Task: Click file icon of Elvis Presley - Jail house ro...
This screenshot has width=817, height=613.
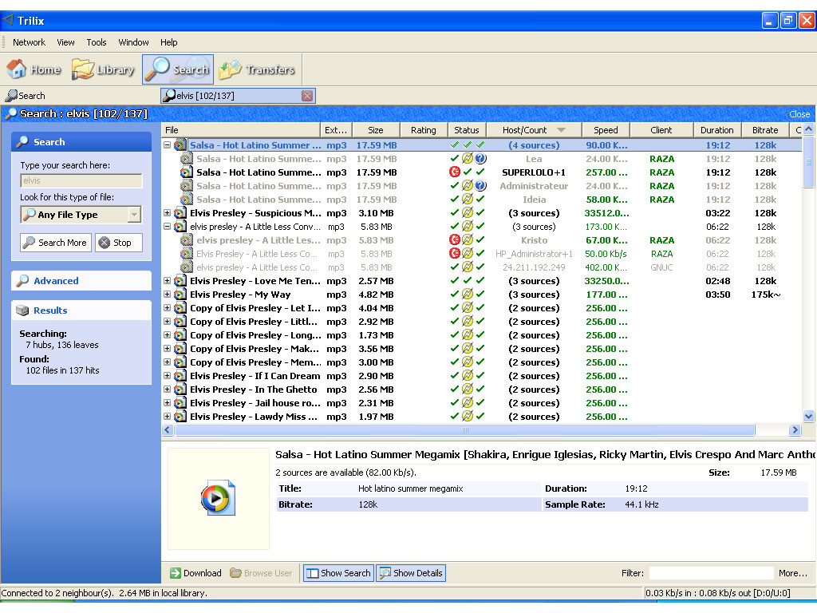Action: pos(180,403)
